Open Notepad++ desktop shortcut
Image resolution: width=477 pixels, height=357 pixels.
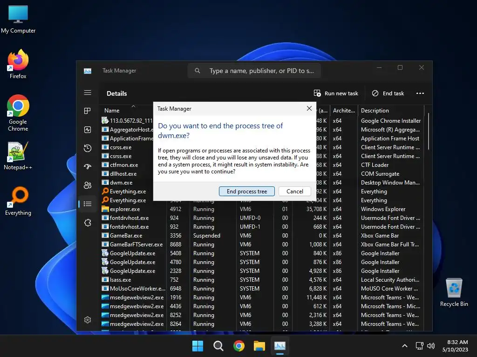tap(18, 155)
